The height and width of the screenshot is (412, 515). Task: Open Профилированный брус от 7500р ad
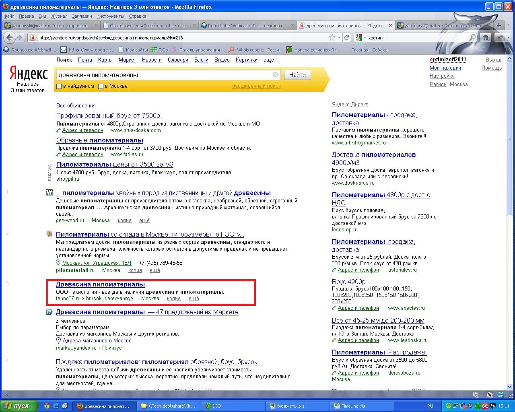pos(109,115)
